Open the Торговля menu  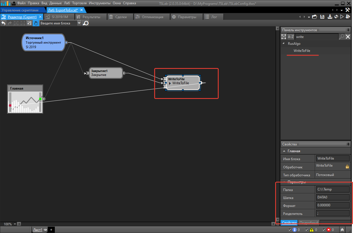tap(80, 3)
